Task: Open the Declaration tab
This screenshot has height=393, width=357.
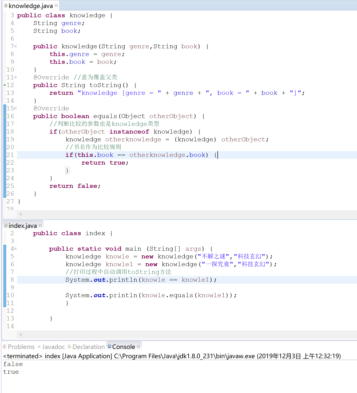Action: pyautogui.click(x=86, y=347)
